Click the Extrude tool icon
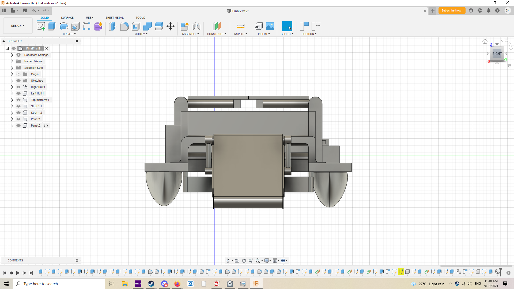 coord(52,26)
